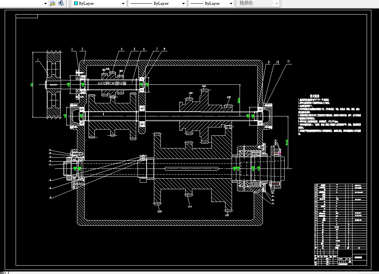Viewport: 379px width, 274px height.
Task: Click the technical requirements heading text
Action: click(x=314, y=95)
